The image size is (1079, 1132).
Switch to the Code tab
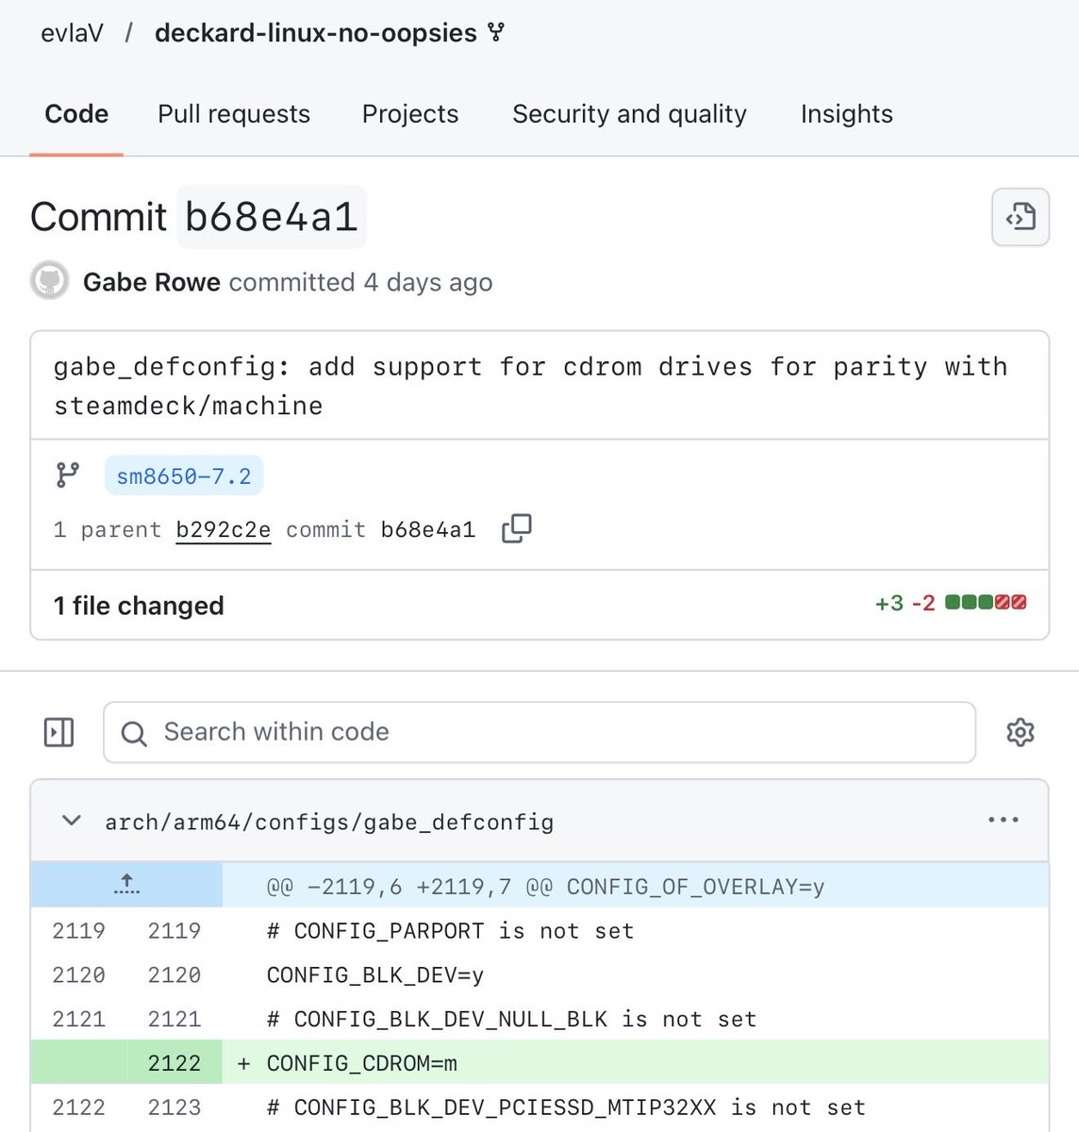click(x=76, y=114)
